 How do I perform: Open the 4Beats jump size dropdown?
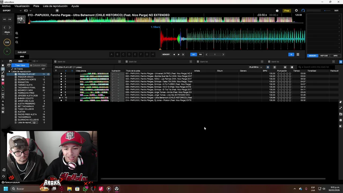(7, 33)
